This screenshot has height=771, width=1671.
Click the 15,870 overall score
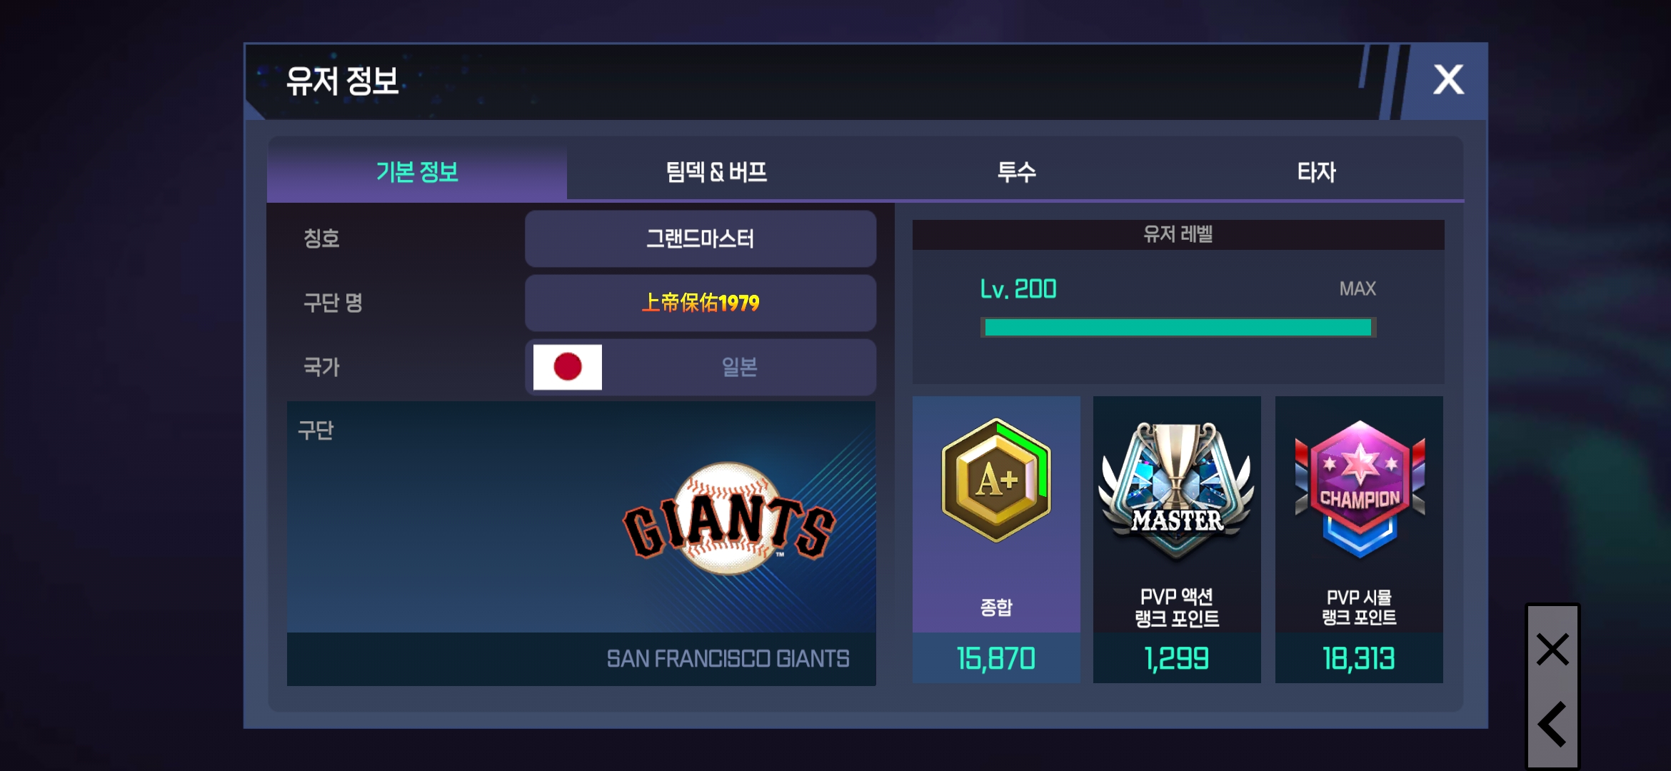point(996,658)
